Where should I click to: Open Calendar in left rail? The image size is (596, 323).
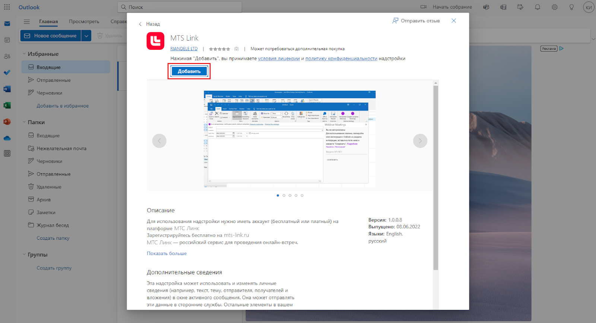pyautogui.click(x=7, y=40)
